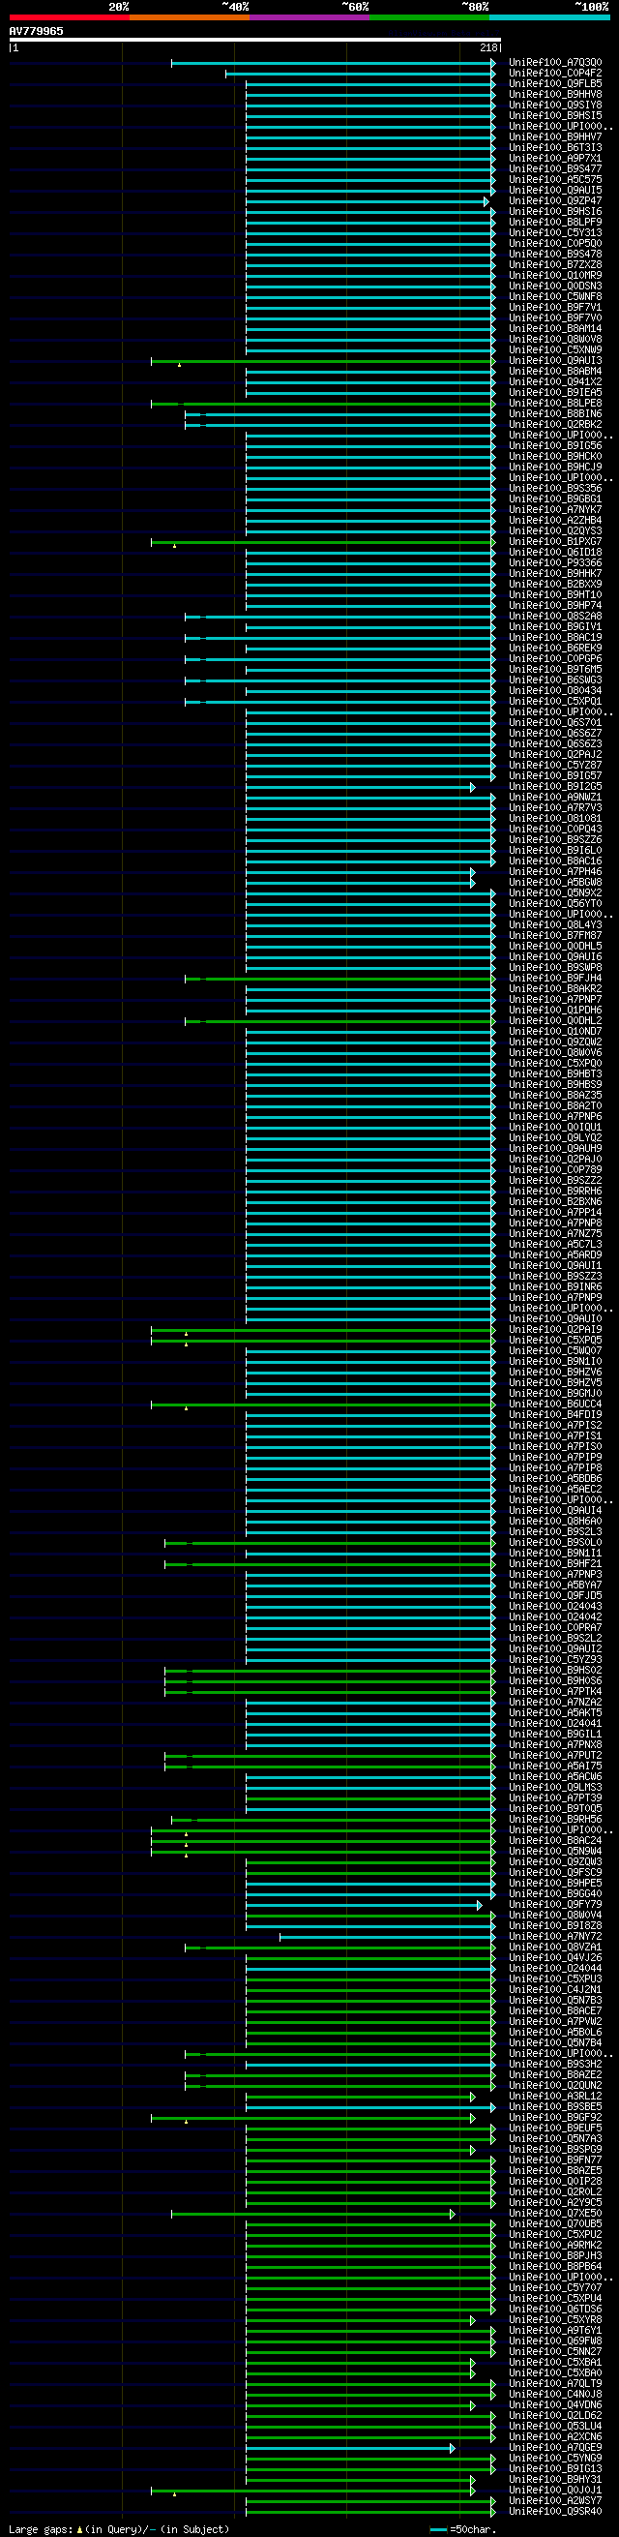Select label UniRef100_O24043

(x=555, y=1606)
